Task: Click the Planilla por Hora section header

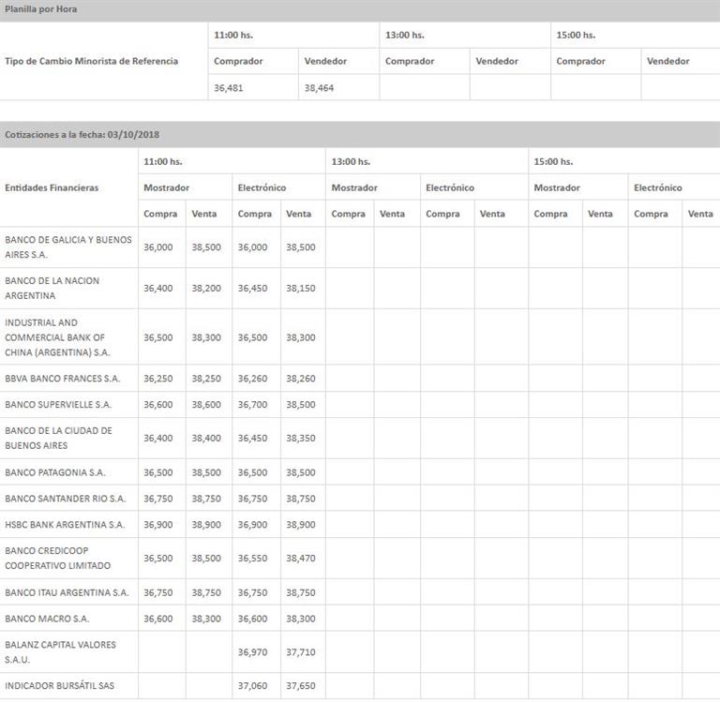Action: [x=40, y=9]
